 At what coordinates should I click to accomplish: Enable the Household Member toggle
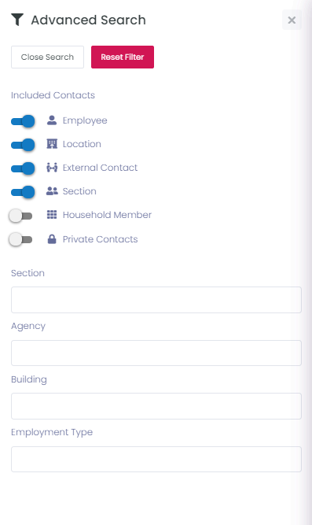[20, 216]
